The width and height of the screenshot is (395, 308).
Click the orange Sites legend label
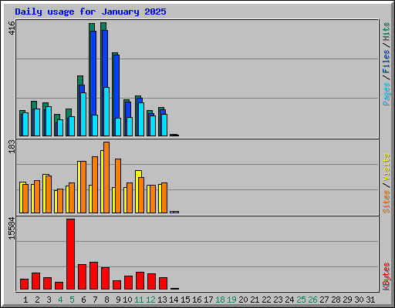click(x=386, y=202)
